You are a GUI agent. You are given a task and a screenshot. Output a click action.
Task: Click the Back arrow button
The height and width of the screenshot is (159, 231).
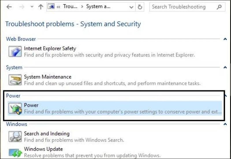tap(9, 7)
